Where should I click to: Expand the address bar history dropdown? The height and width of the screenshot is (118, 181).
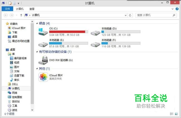(126, 15)
